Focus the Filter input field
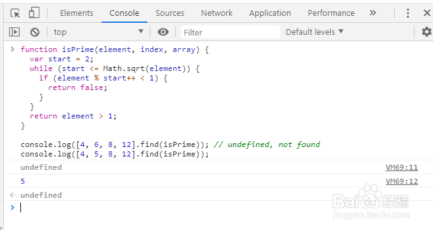The image size is (433, 230). click(x=230, y=32)
